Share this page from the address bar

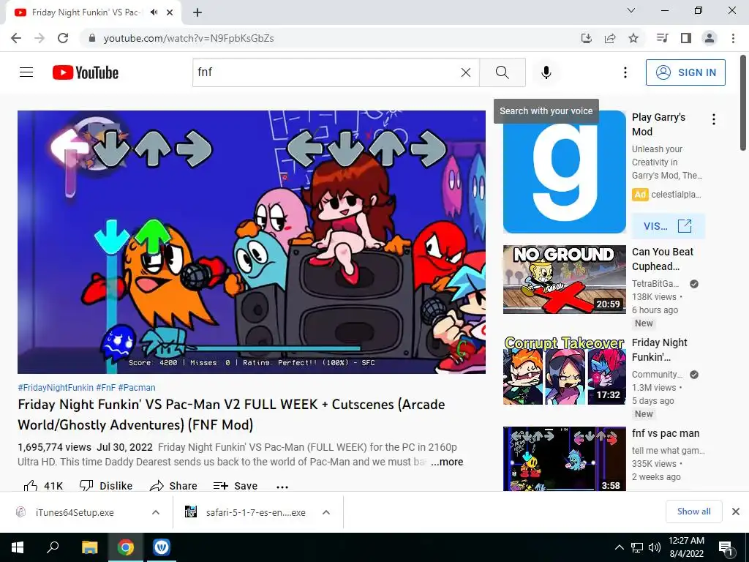(x=610, y=38)
